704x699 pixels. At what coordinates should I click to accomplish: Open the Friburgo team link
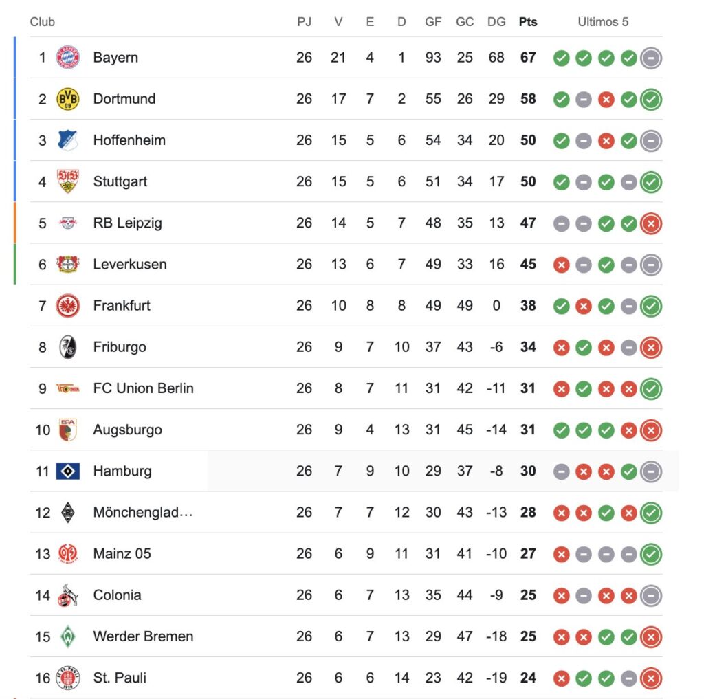120,347
